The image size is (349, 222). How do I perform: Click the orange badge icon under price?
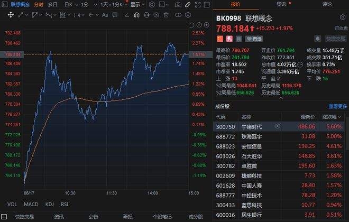pos(220,39)
